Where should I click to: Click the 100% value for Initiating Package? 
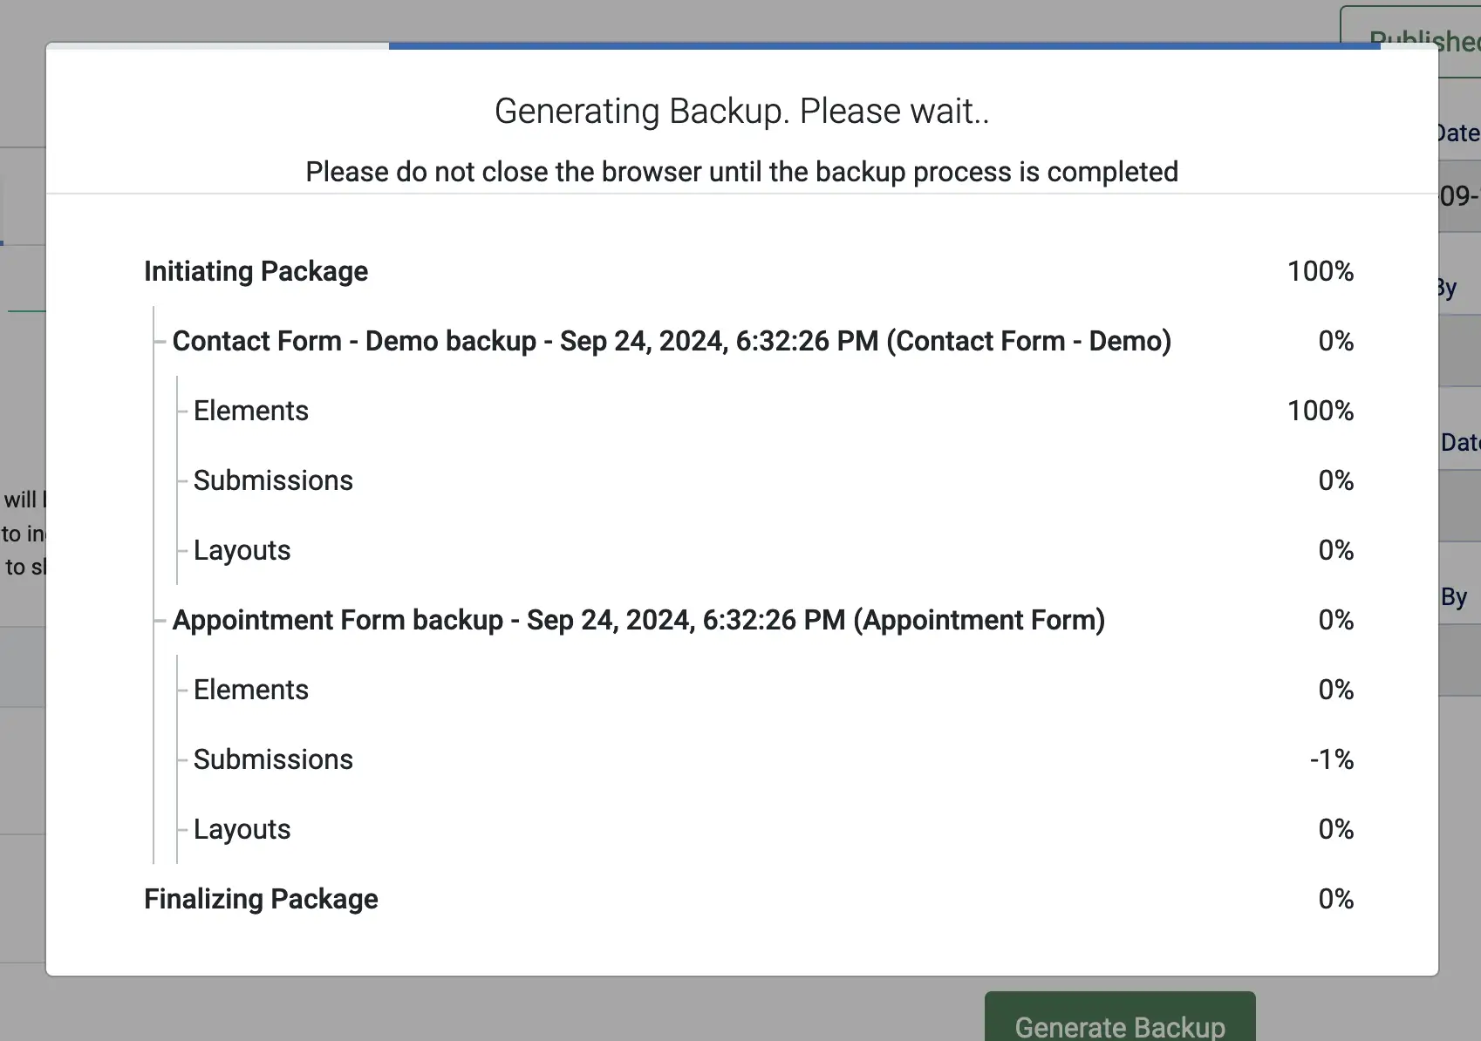(1320, 271)
